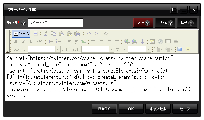Image resolution: width=204 pixels, height=120 pixels.
Task: Open the サイズ size dropdown
Action: [x=139, y=49]
